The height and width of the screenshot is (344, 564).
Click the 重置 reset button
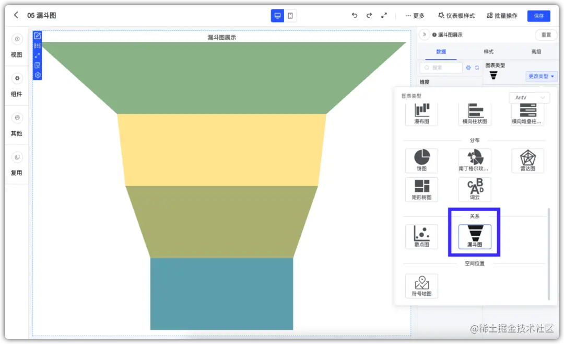click(x=546, y=35)
